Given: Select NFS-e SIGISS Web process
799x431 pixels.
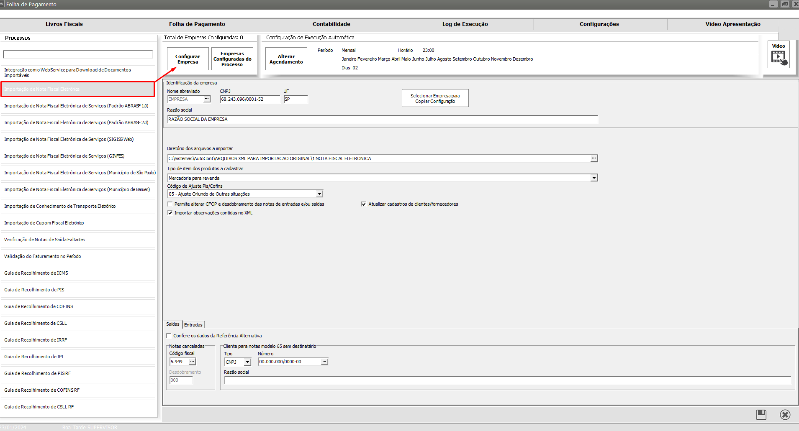Looking at the screenshot, I should (x=78, y=140).
